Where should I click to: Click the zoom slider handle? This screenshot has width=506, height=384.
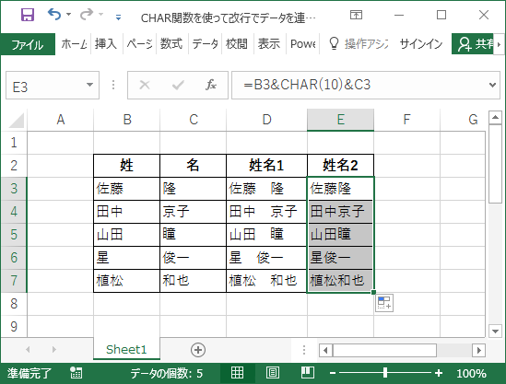[x=385, y=373]
